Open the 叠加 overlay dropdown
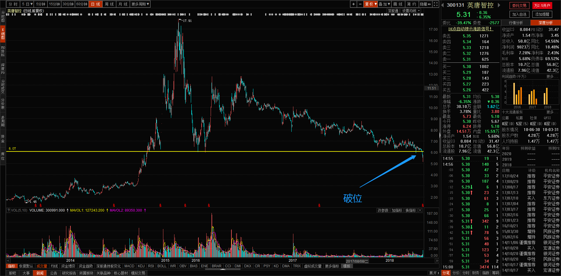The width and height of the screenshot is (561, 276). click(x=385, y=4)
